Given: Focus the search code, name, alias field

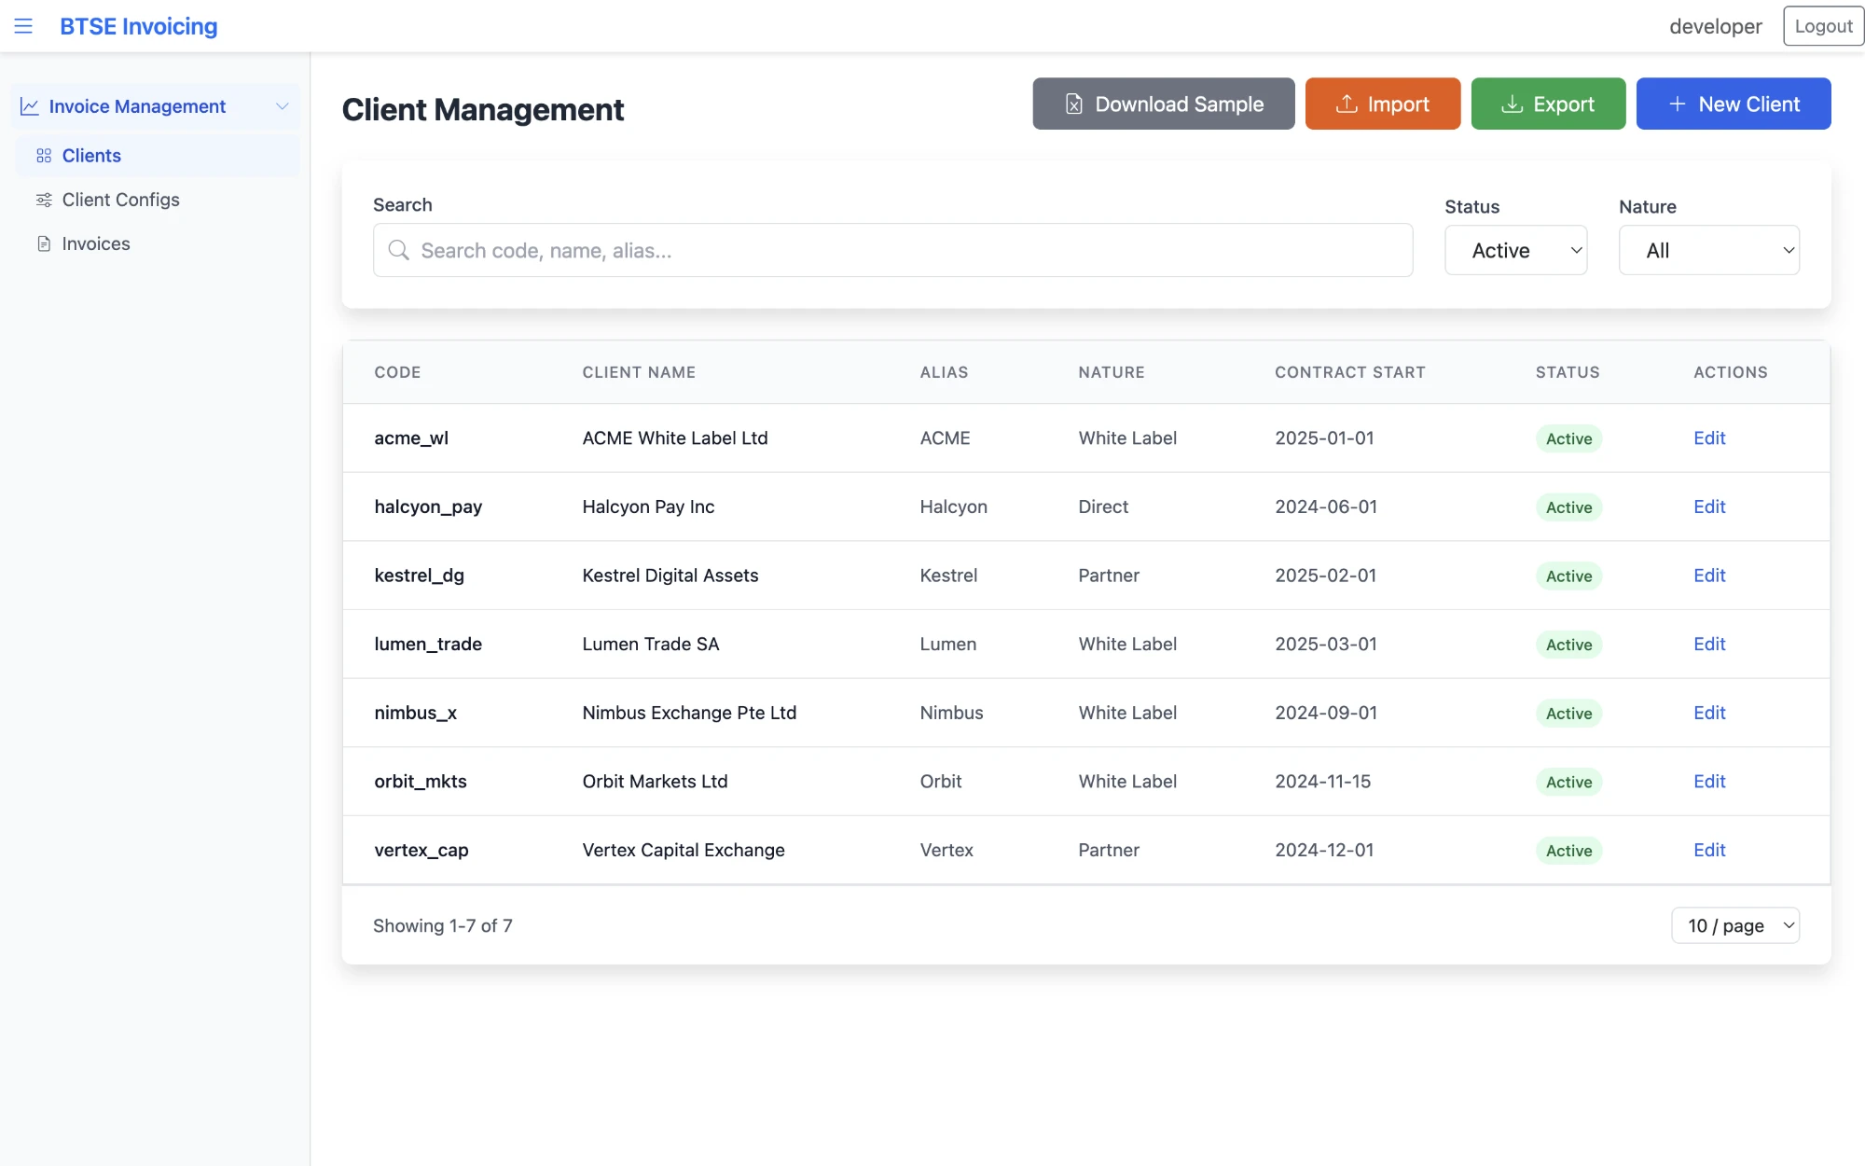Looking at the screenshot, I should 892,250.
